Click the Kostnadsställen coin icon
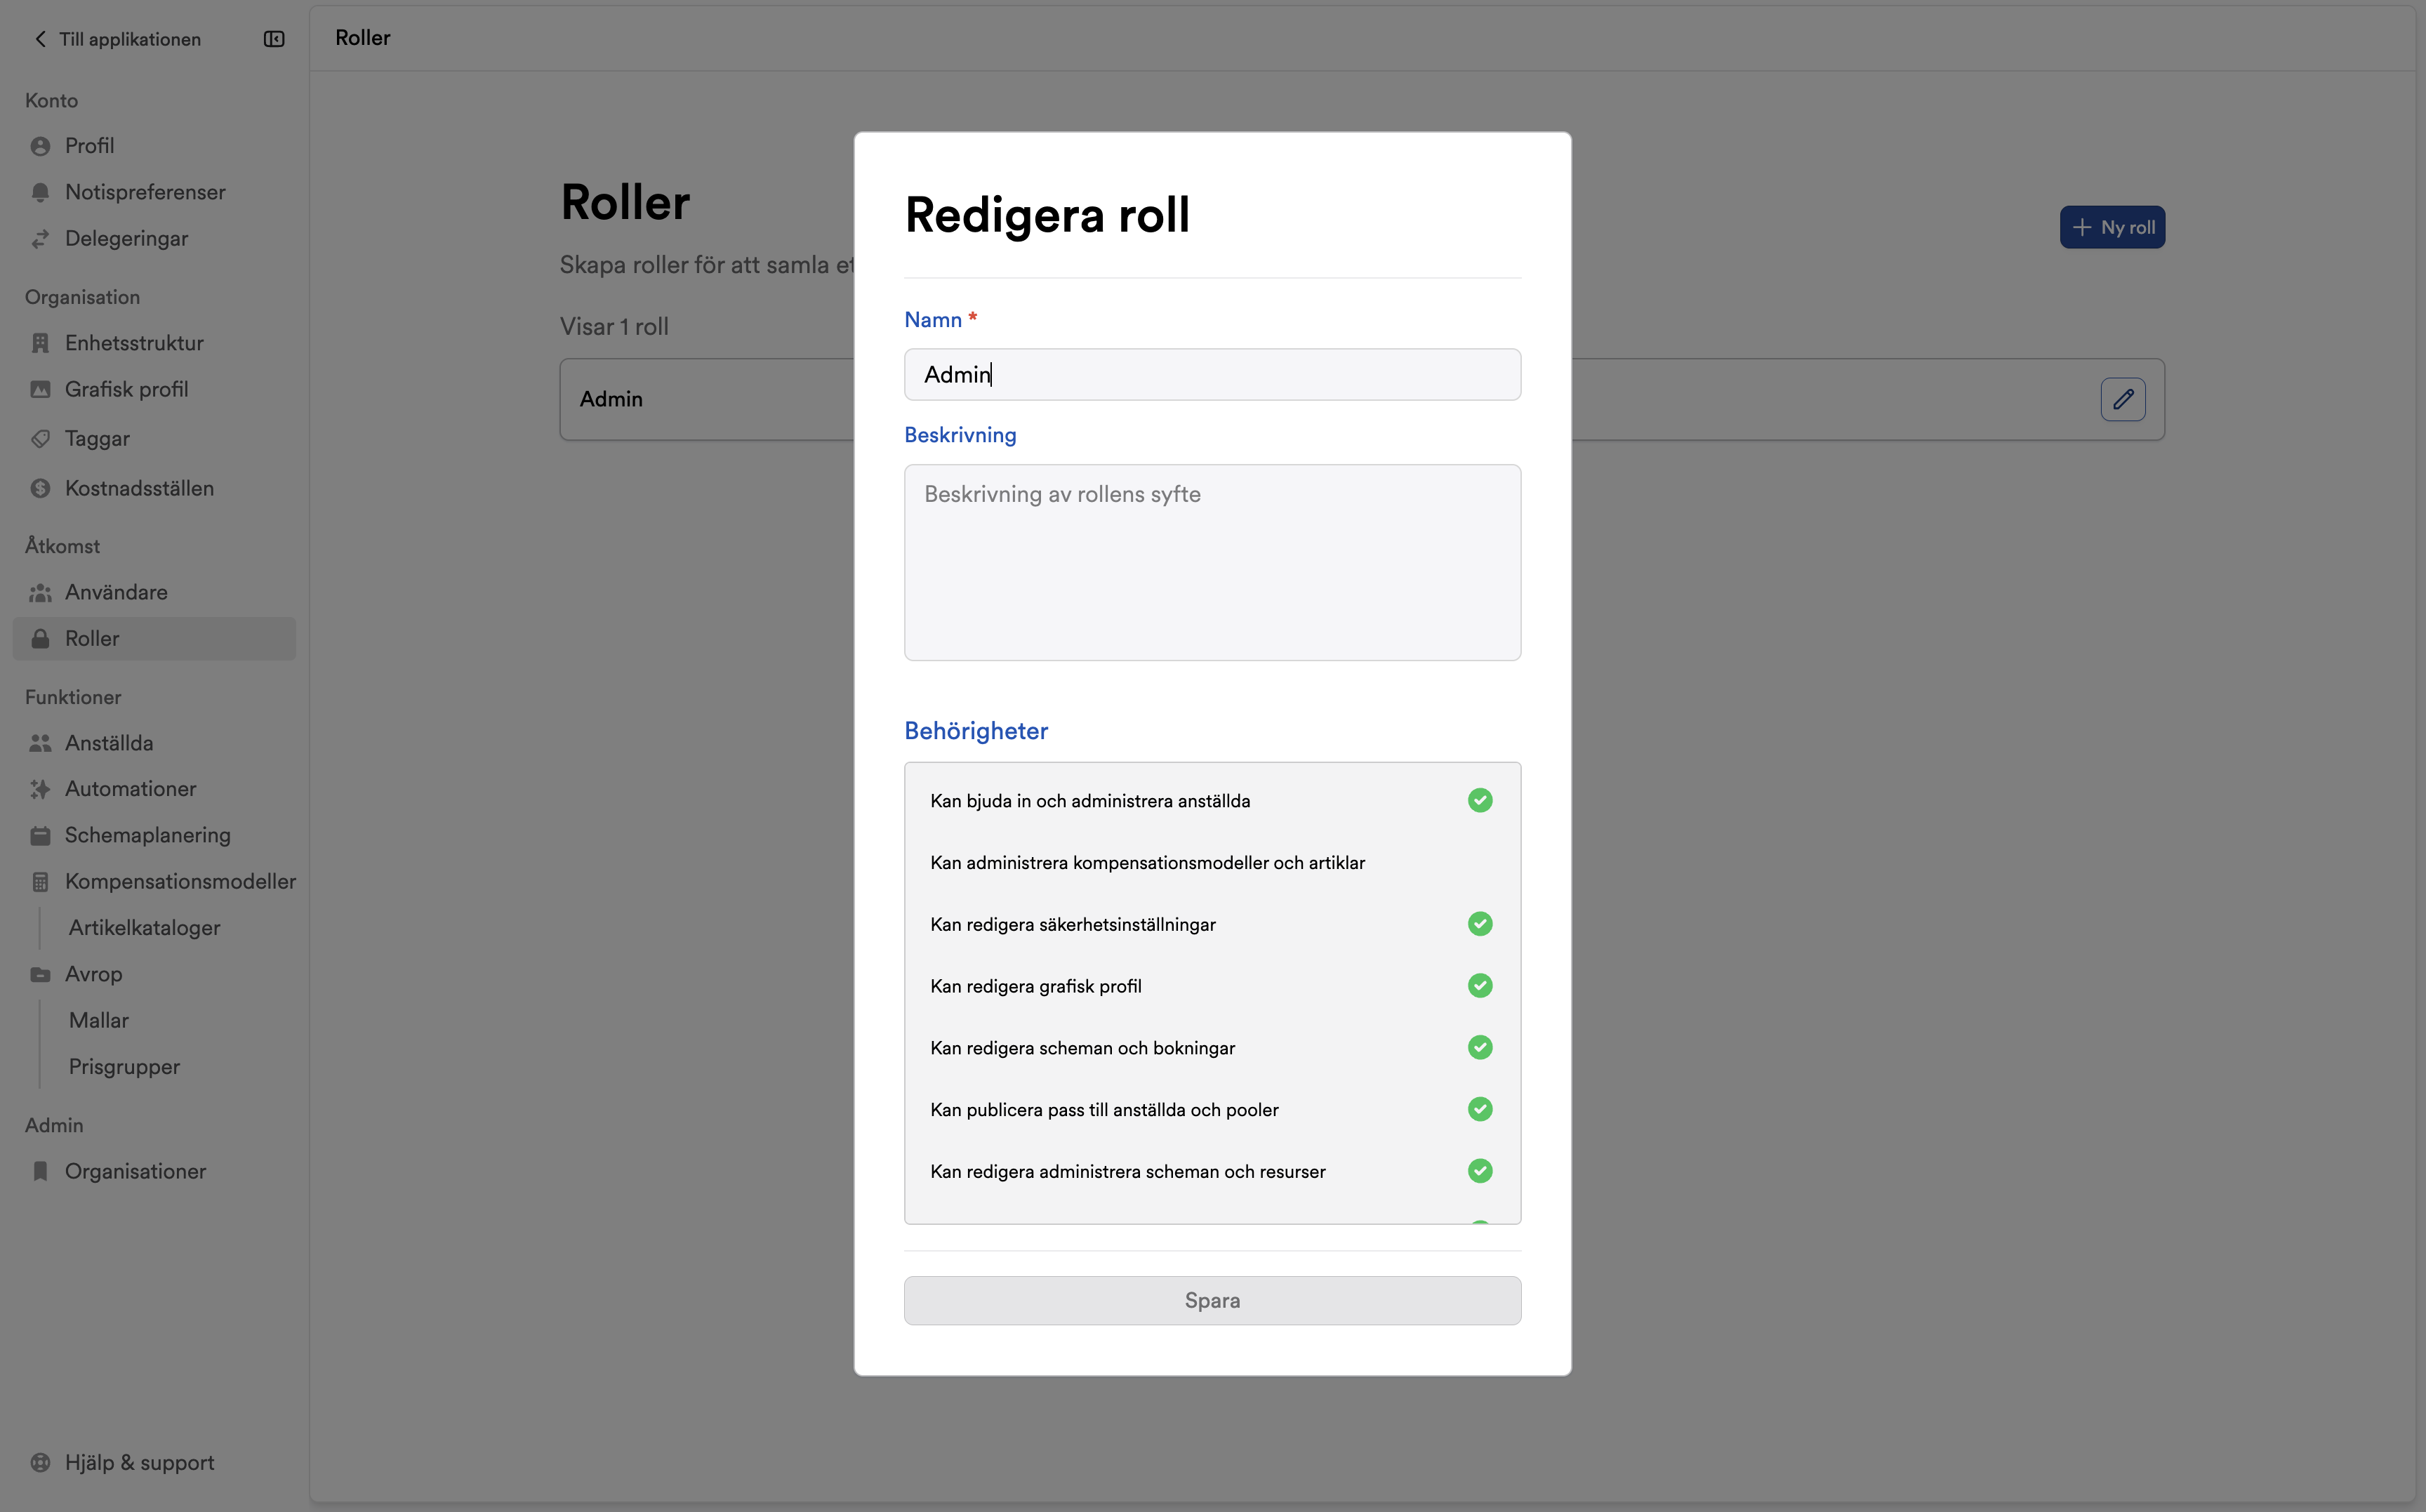Screen dimensions: 2426x1512 [x=40, y=488]
